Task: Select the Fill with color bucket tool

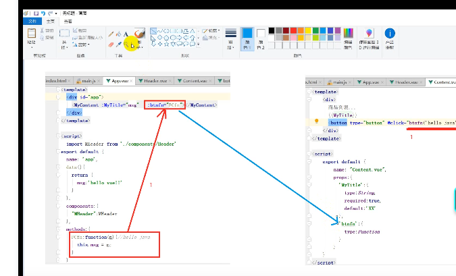Action: (118, 34)
